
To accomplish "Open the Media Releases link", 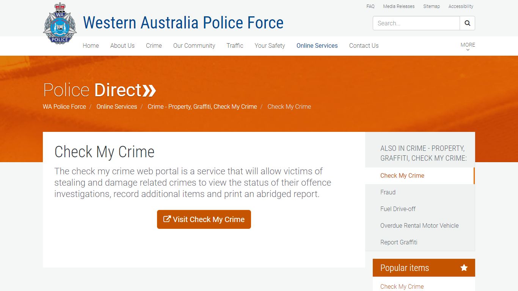I will [399, 6].
